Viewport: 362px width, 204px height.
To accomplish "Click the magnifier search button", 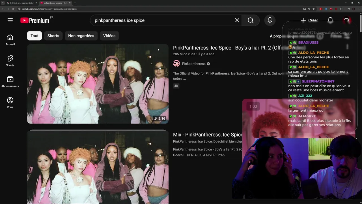I will pos(251,20).
